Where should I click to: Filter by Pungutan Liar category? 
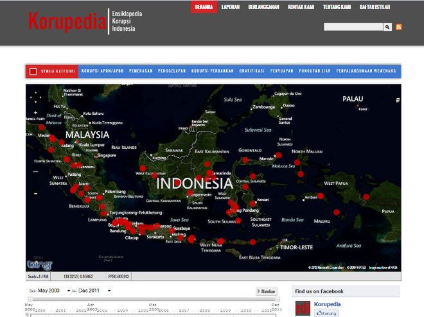[315, 71]
